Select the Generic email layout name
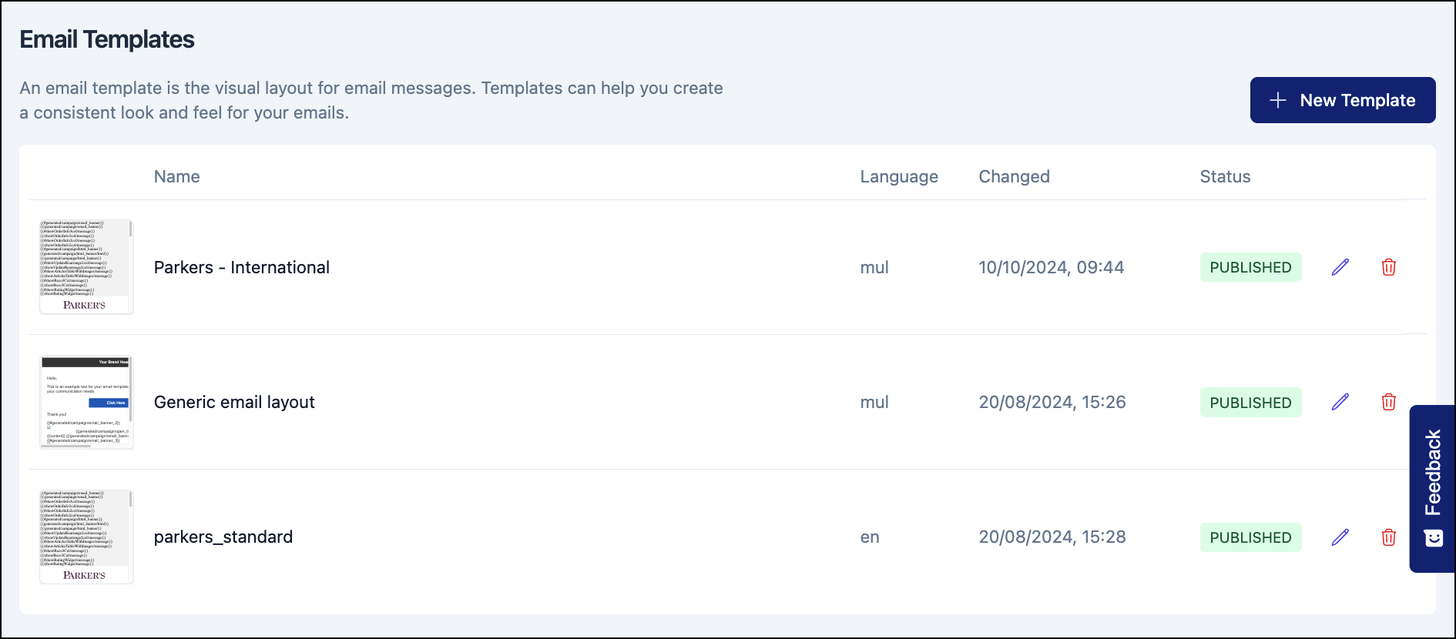The height and width of the screenshot is (639, 1456). coord(234,402)
